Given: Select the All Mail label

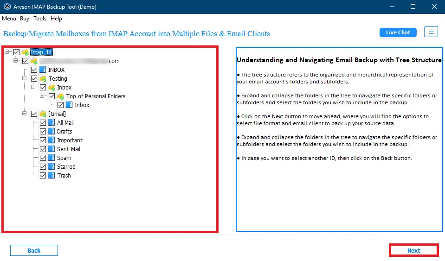Looking at the screenshot, I should pos(65,123).
